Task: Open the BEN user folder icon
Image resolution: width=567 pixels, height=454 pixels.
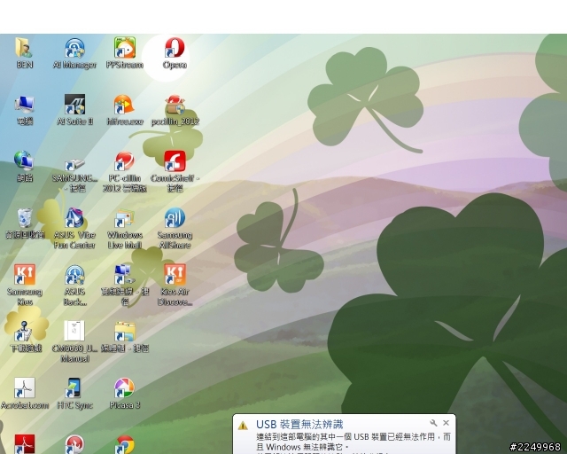Action: coord(24,48)
